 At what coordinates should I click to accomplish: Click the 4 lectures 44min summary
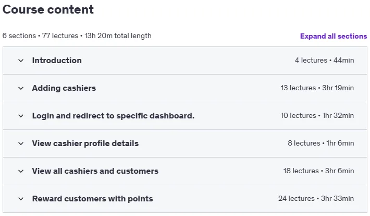pyautogui.click(x=324, y=61)
